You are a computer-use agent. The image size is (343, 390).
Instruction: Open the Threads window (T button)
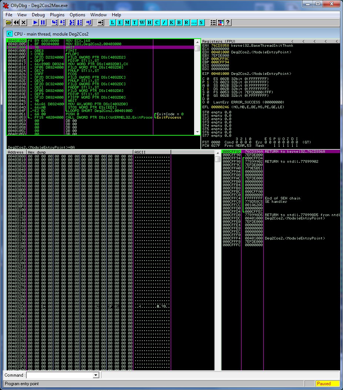point(134,23)
